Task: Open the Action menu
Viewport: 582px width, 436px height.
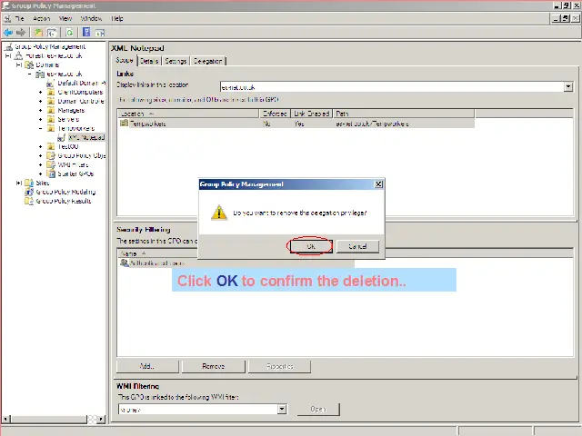Action: pyautogui.click(x=42, y=18)
